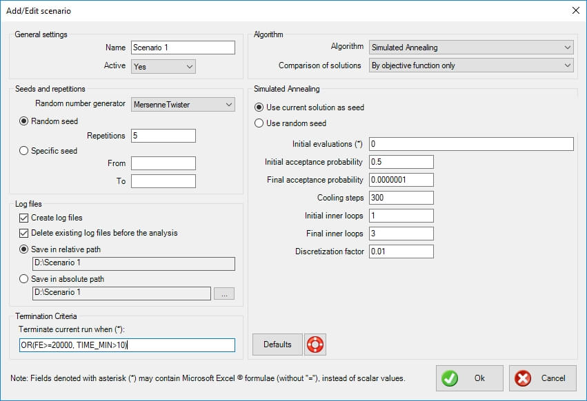
Task: Click the Discretization factor field
Action: click(401, 251)
